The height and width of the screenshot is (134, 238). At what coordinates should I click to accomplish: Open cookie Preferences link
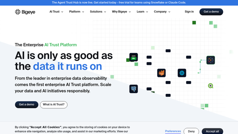173,131
